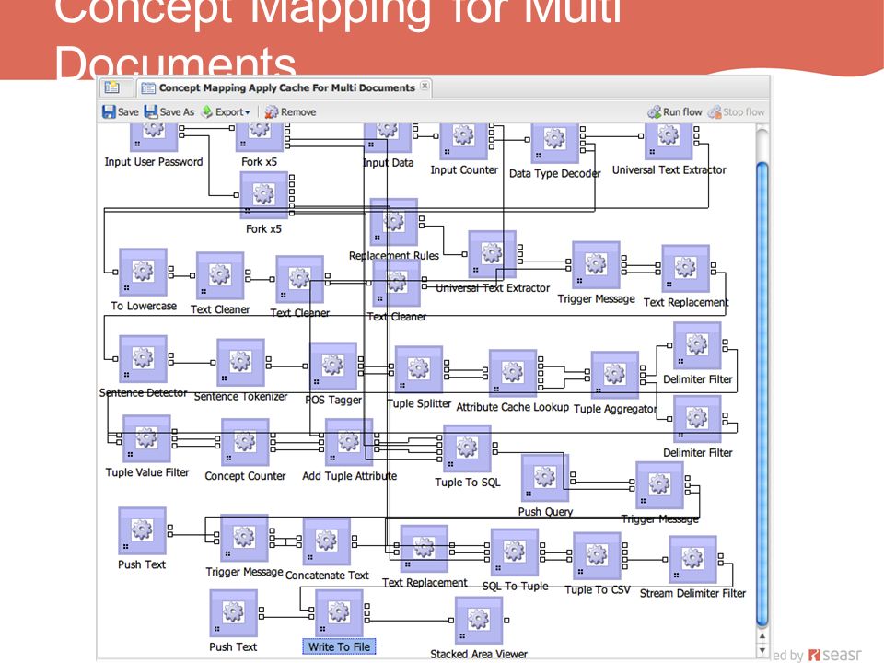Select the Write To File component

pos(339,613)
